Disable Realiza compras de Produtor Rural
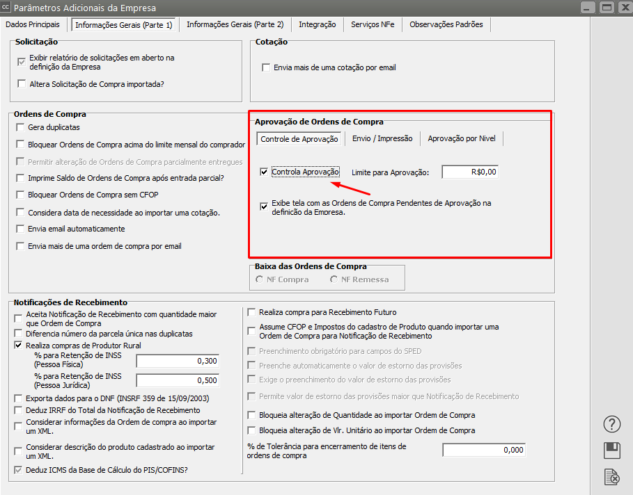The height and width of the screenshot is (495, 633). 18,346
